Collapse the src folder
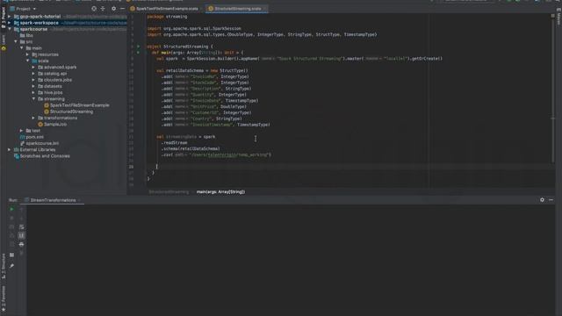The width and height of the screenshot is (562, 316). 16,42
